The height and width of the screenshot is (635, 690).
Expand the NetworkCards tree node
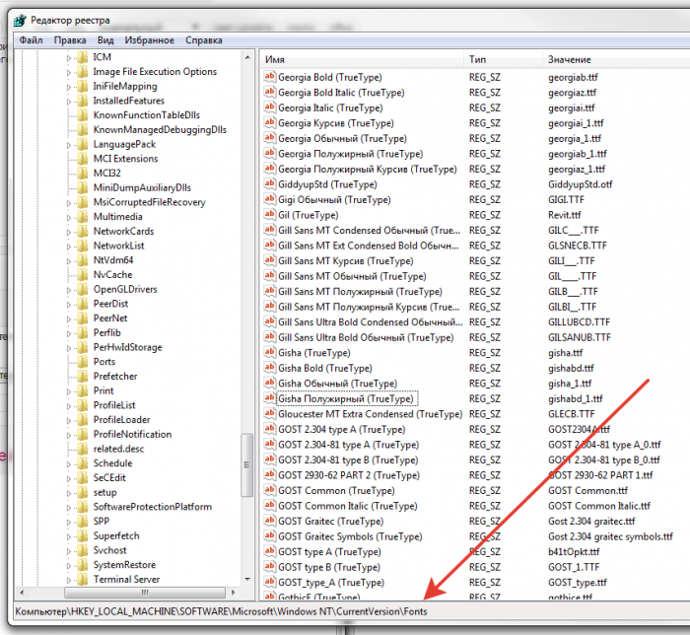[x=69, y=232]
